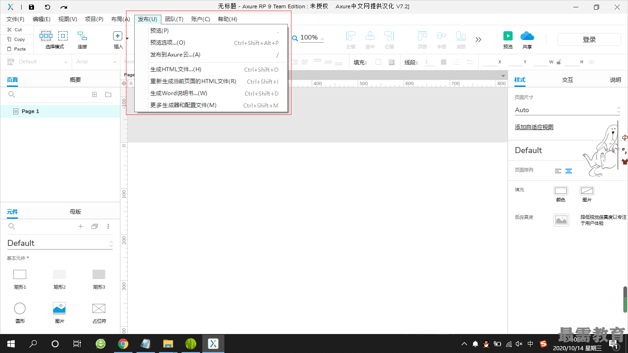The width and height of the screenshot is (628, 353).
Task: Click the search icon in the pages panel
Action: click(12, 95)
